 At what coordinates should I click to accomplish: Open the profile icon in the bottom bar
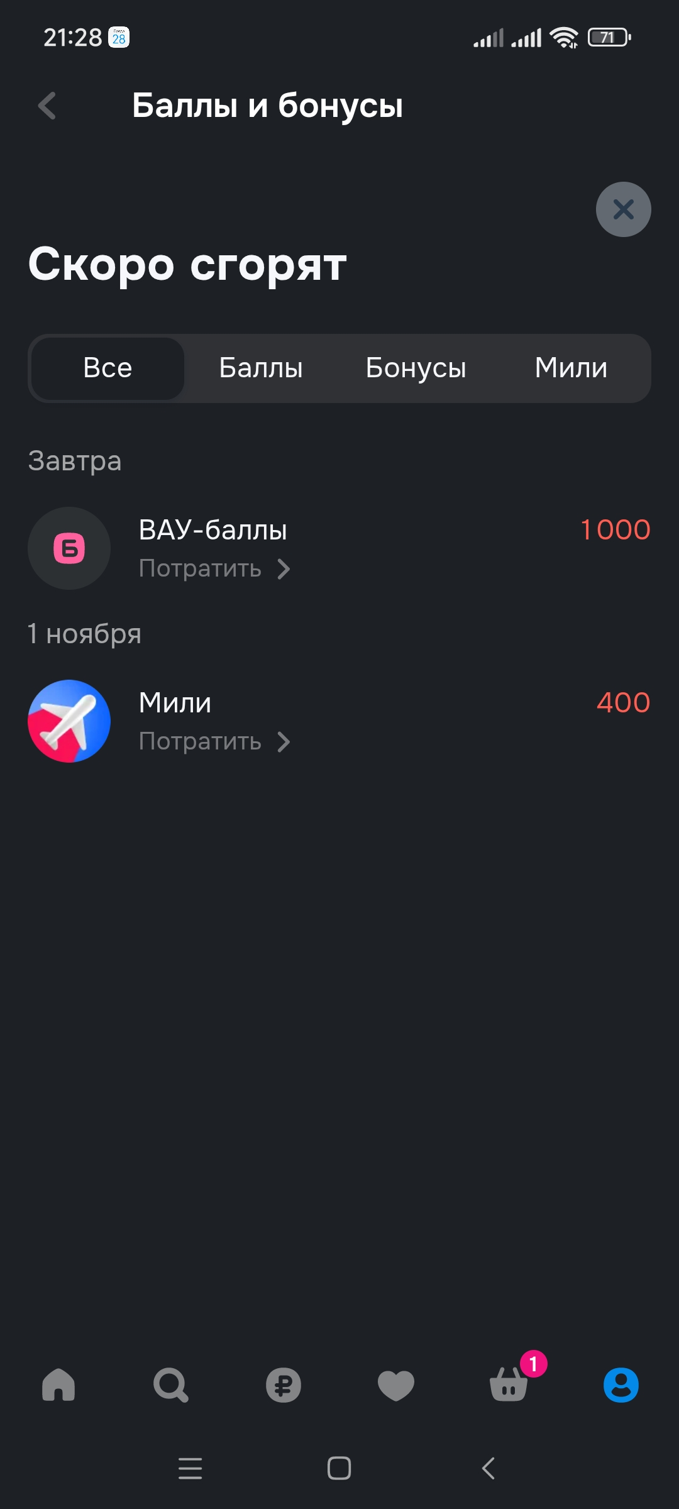point(621,1385)
